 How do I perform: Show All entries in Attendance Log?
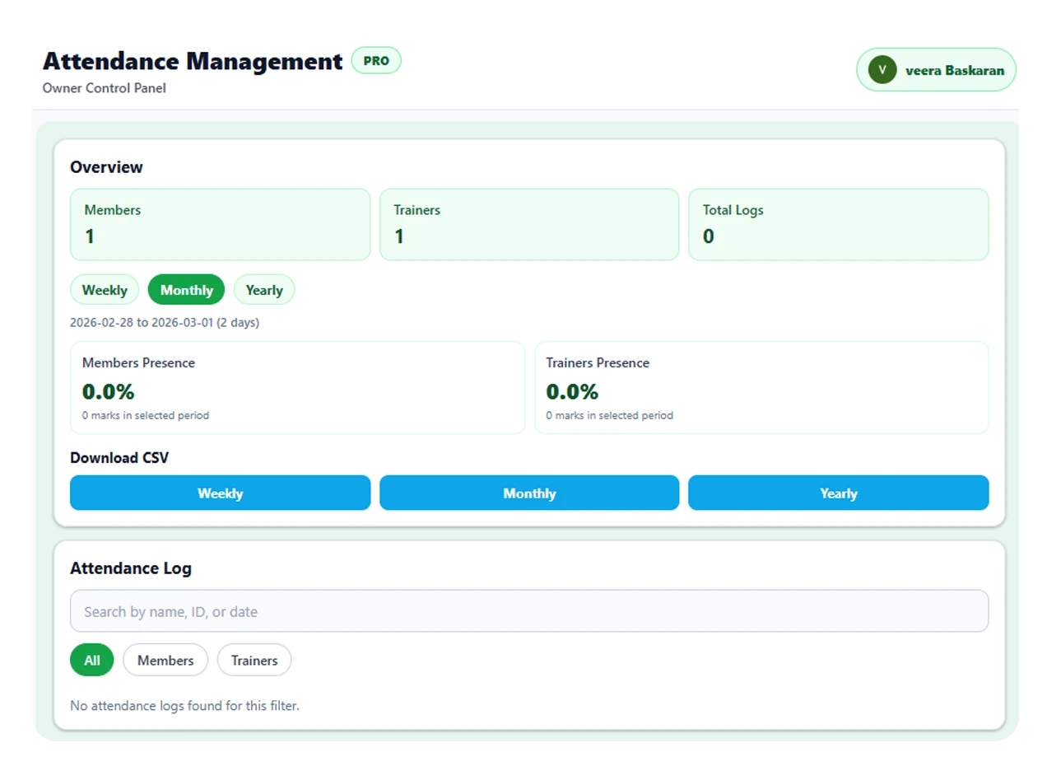click(x=91, y=660)
